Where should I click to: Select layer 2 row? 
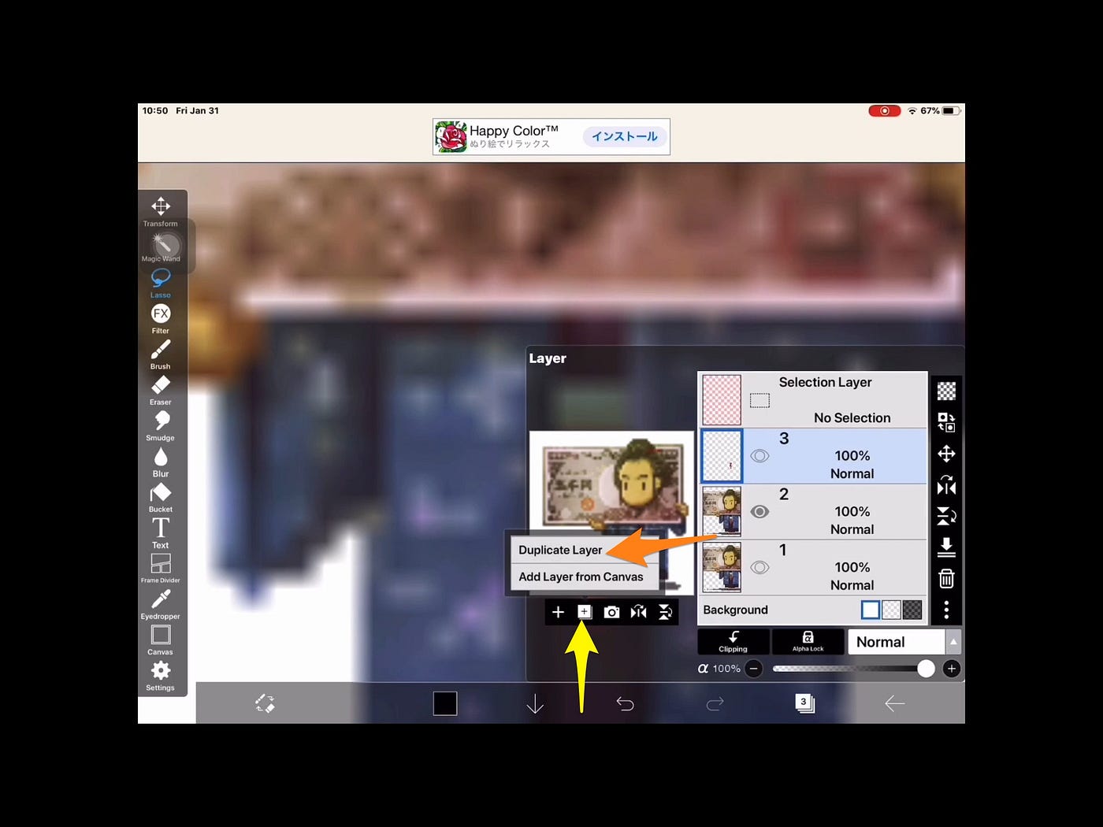pyautogui.click(x=813, y=512)
